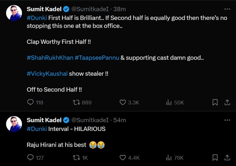Viewport: 236px width, 166px height.
Task: Bookmark the Dunki First Half tweet
Action: [215, 102]
